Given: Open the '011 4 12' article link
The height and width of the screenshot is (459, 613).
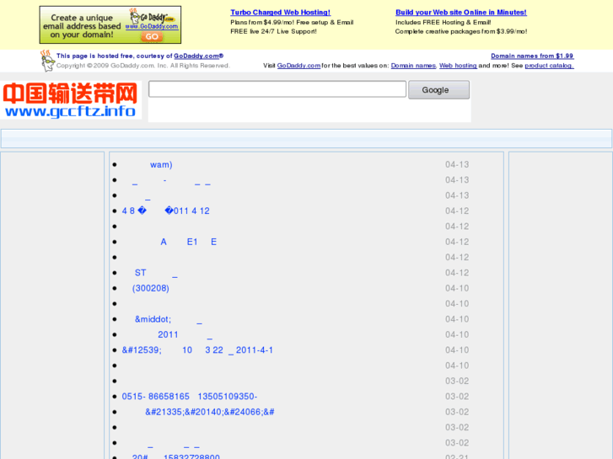Looking at the screenshot, I should pos(166,211).
